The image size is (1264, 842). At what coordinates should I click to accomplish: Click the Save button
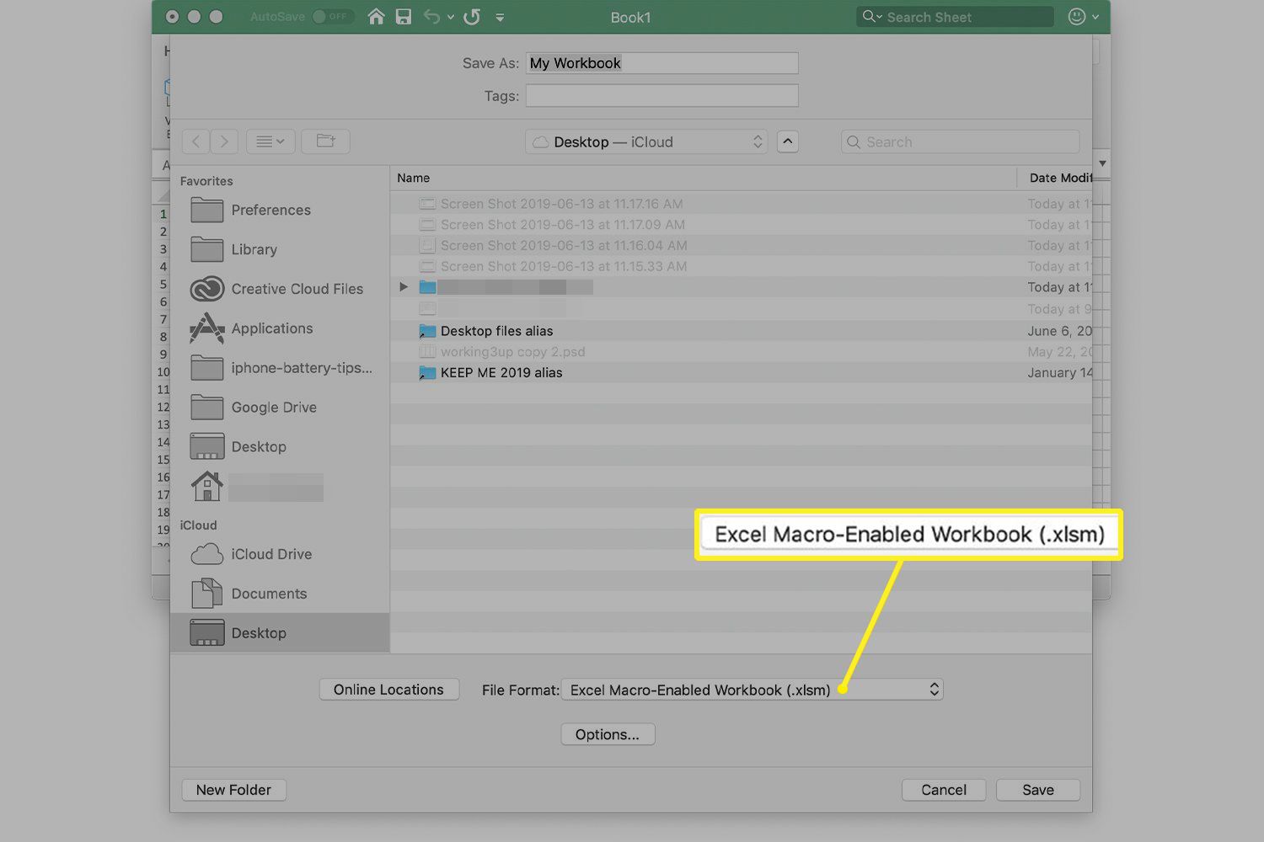[1038, 790]
